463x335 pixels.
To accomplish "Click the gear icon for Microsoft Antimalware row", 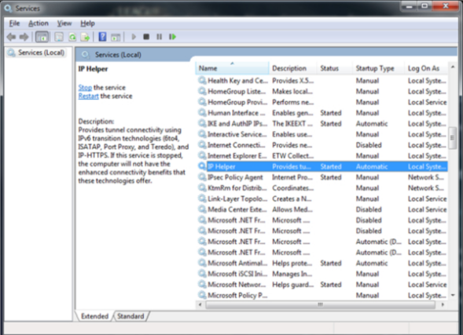I will (x=202, y=263).
